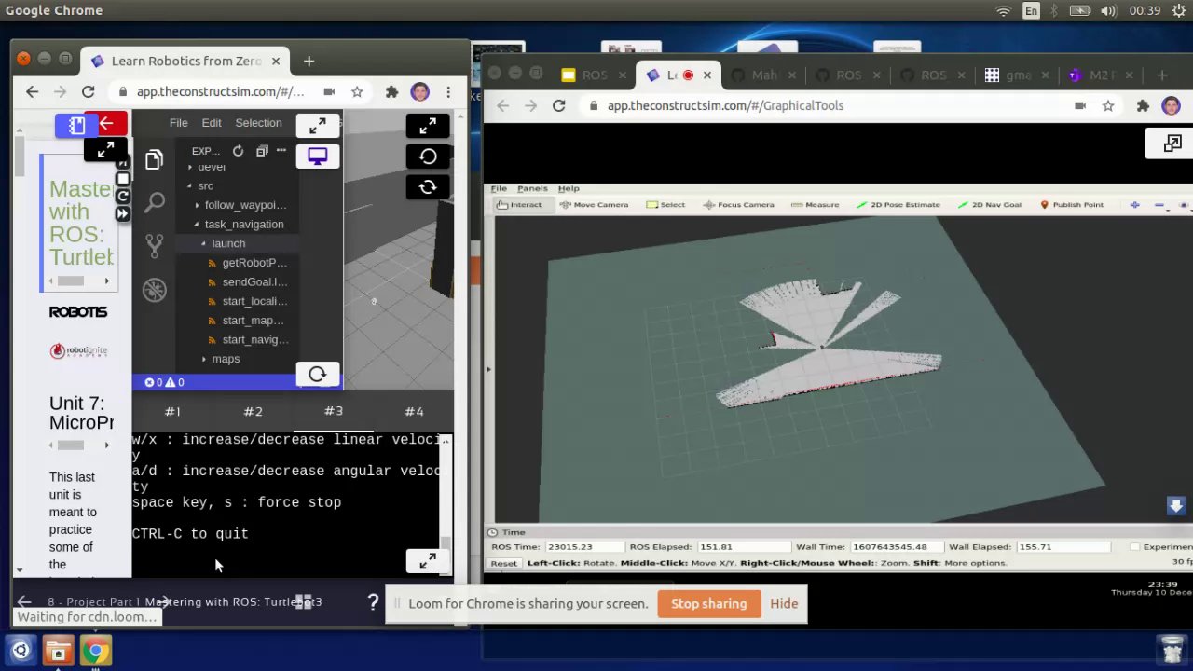Open Google Chrome from the taskbar

[94, 650]
